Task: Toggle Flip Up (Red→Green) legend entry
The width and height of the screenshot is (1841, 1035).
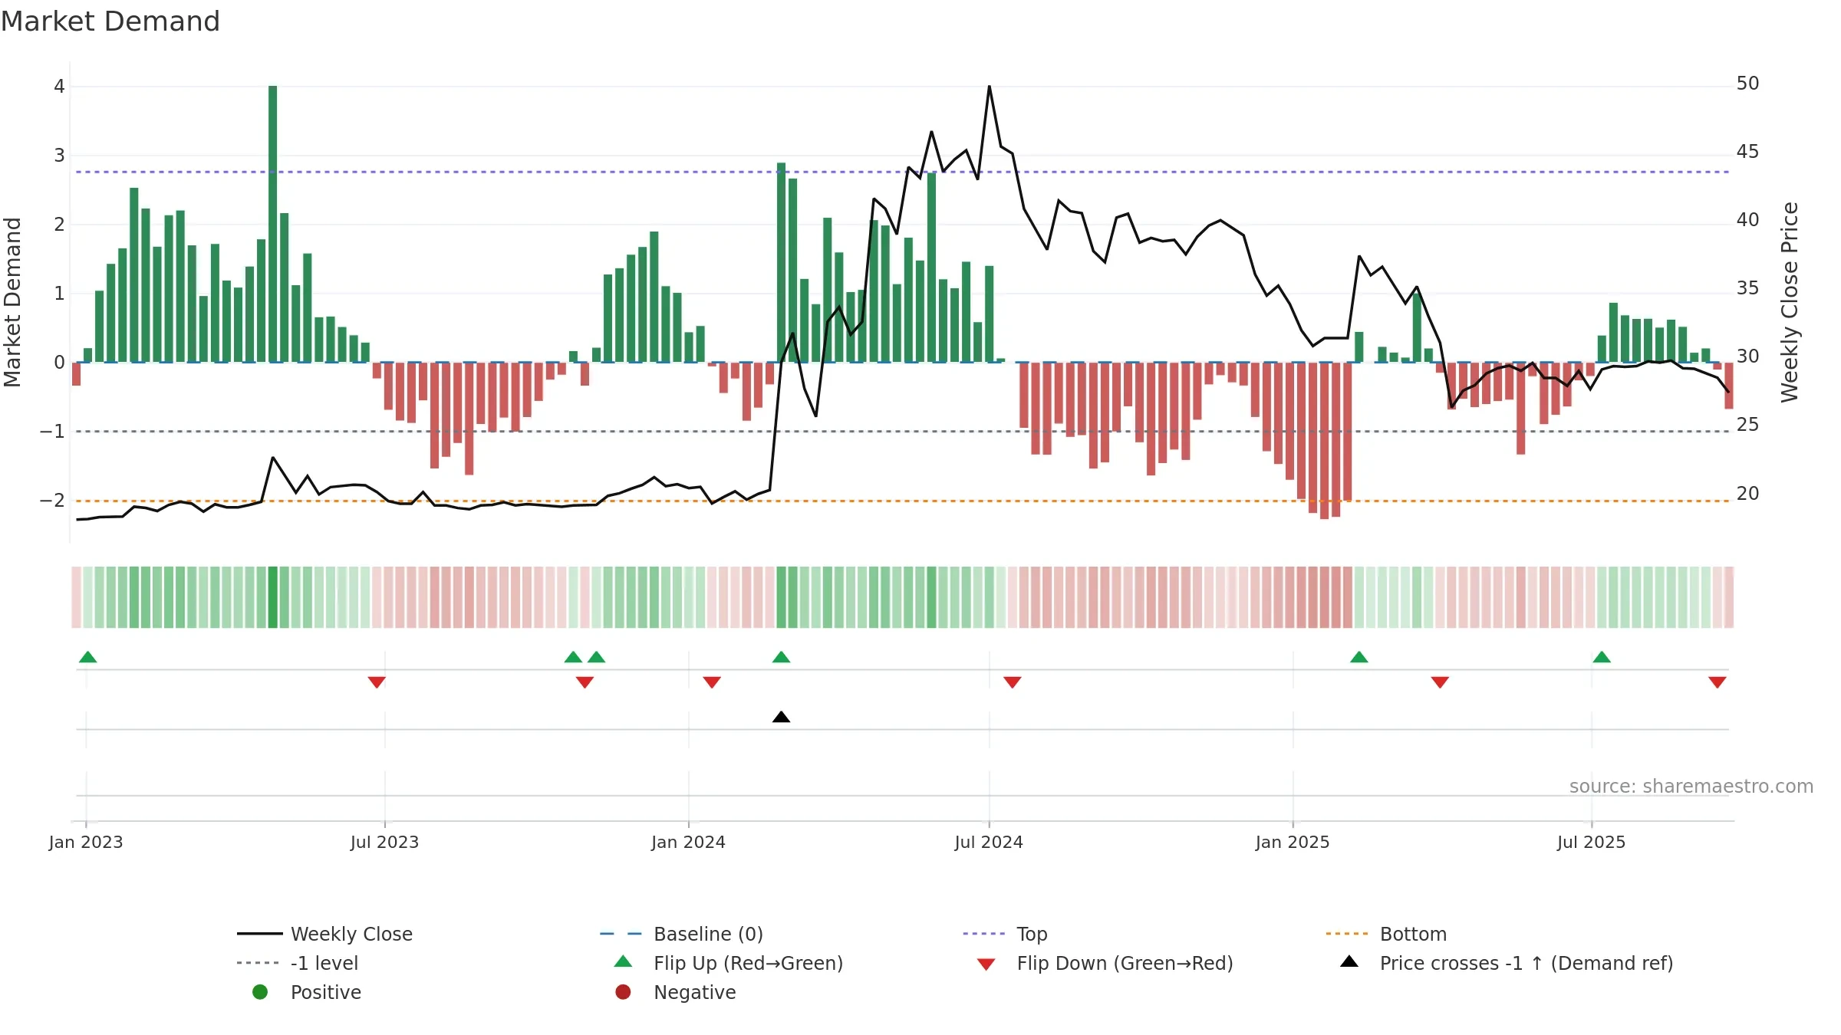Action: 729,963
